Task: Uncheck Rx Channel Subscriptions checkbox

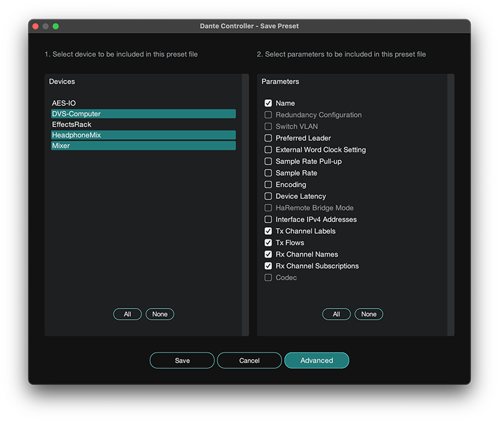Action: point(268,266)
